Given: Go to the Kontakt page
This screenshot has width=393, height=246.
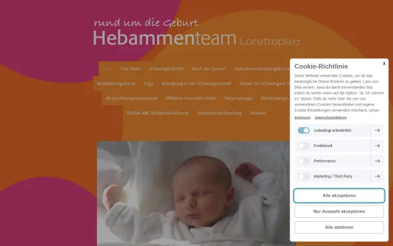Looking at the screenshot, I should coord(258,113).
